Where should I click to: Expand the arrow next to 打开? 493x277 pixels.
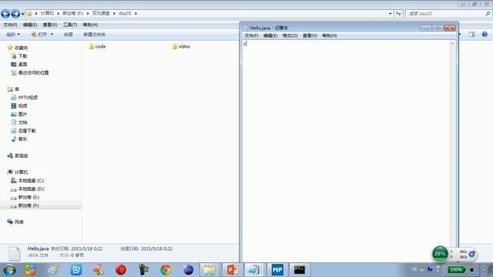point(52,34)
